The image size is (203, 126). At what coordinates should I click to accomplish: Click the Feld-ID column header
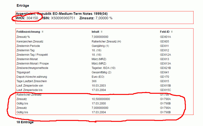coord(165,32)
